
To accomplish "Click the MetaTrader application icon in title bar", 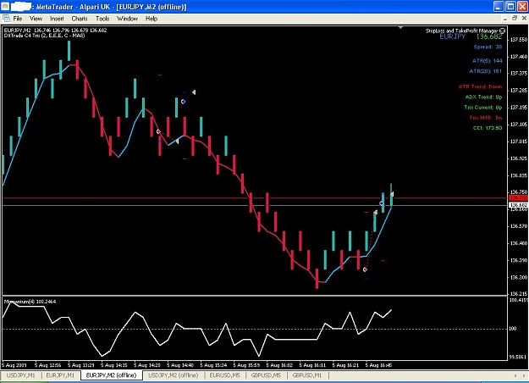I will (5, 6).
